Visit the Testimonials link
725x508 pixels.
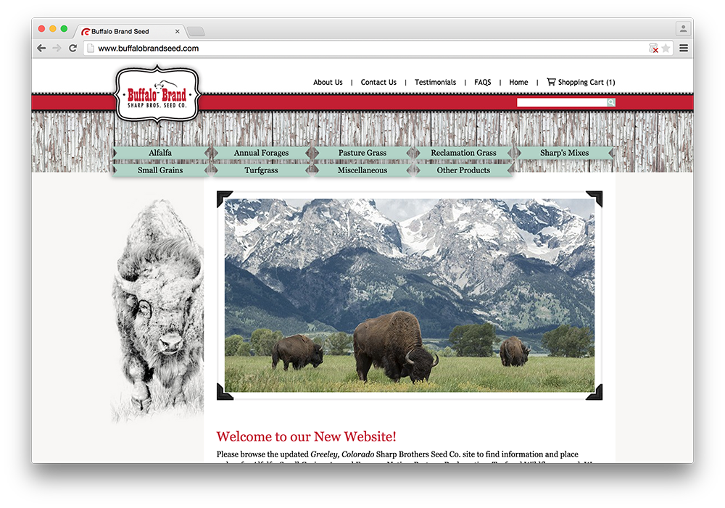[x=435, y=83]
